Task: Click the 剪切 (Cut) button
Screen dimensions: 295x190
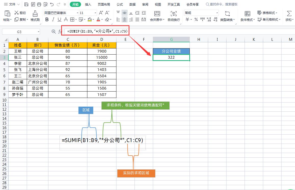Action: [x=20, y=13]
